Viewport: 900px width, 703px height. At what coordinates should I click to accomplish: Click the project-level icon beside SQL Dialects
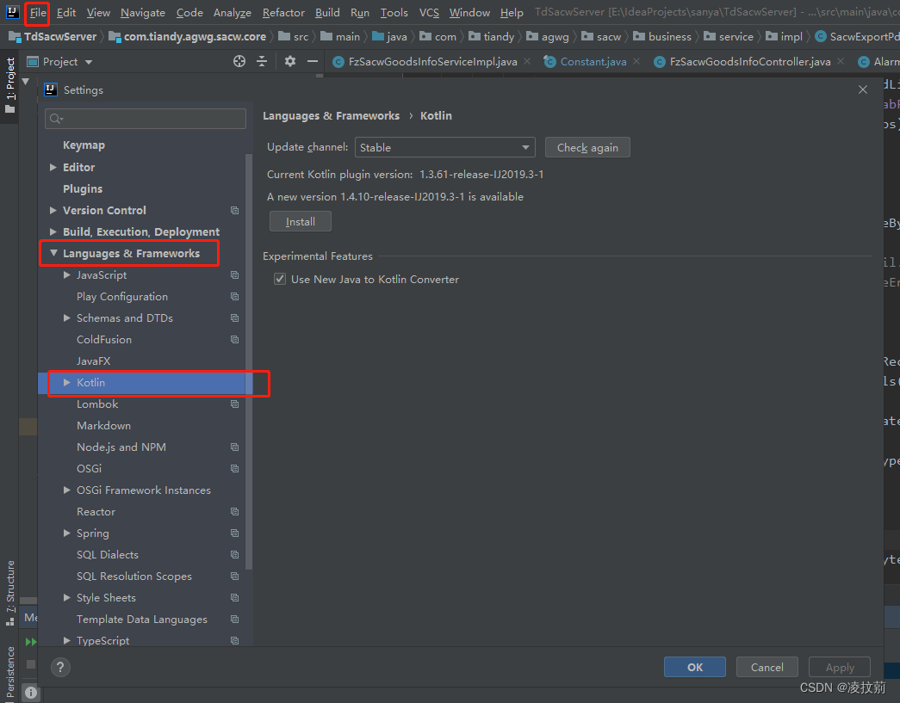click(x=235, y=554)
